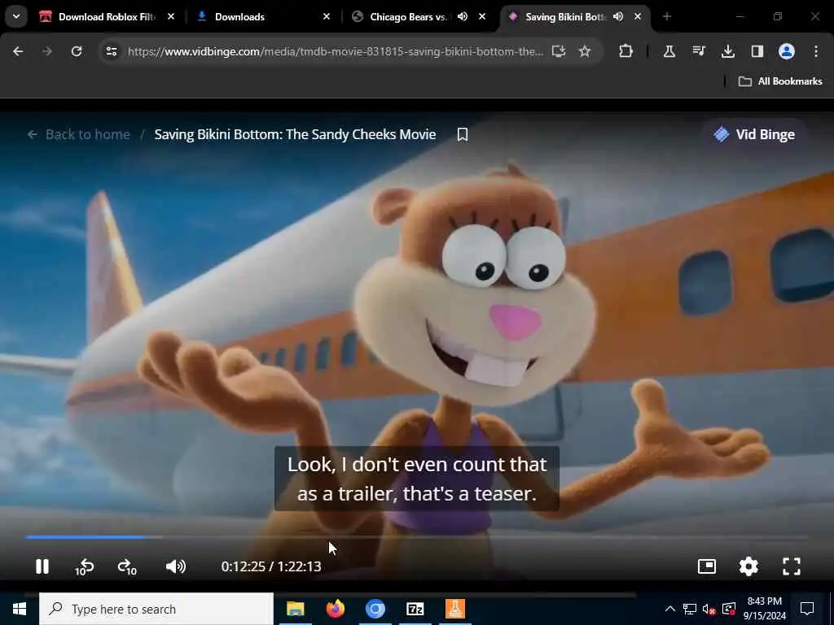The image size is (834, 625).
Task: Mute the video player volume
Action: (x=176, y=566)
